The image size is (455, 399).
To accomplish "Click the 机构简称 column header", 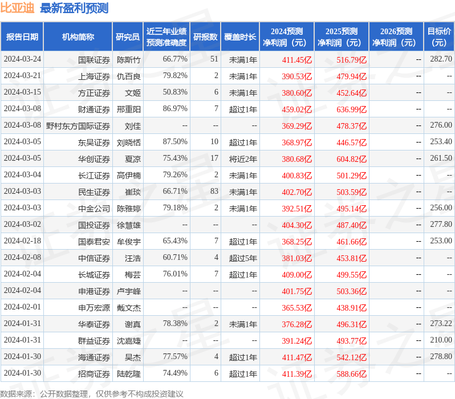I will pos(78,37).
